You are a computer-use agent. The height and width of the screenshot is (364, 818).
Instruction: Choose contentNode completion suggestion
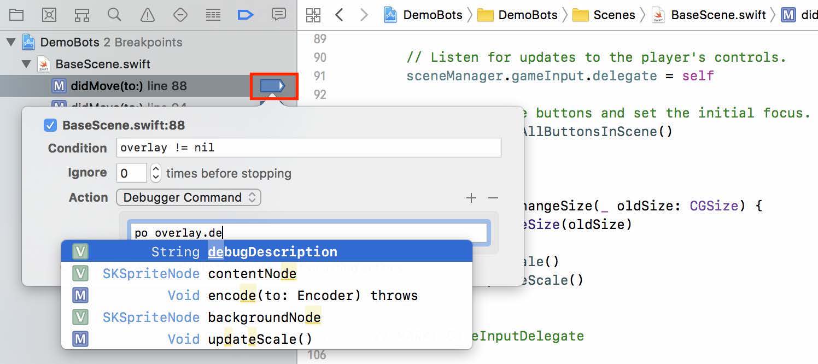tap(267, 273)
